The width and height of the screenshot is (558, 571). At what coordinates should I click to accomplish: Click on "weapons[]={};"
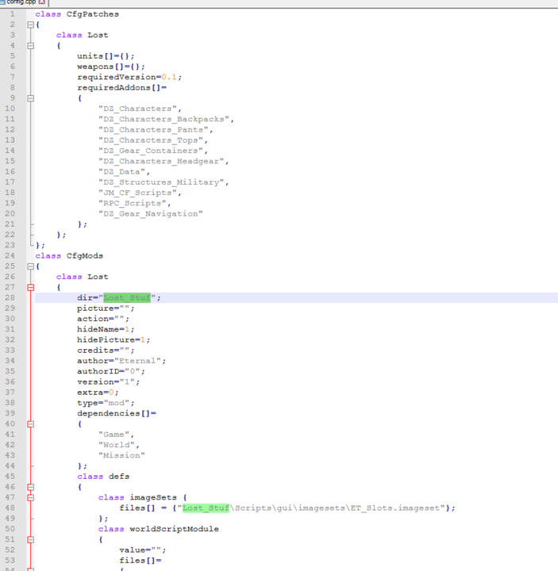(x=111, y=67)
